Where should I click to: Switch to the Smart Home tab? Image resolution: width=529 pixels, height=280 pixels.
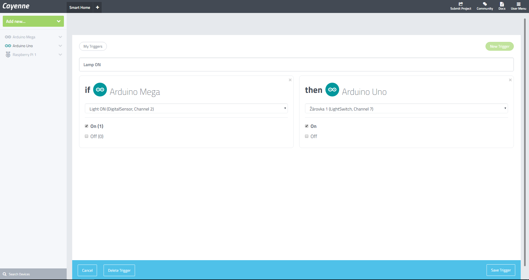80,7
